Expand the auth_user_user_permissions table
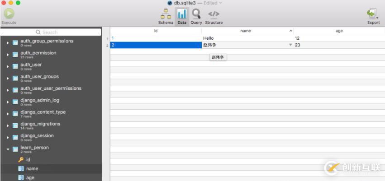Viewport: 385px width, 181px height. 8,90
